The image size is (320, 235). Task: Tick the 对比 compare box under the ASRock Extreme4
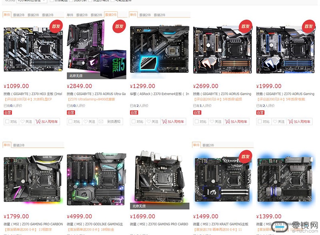134,122
